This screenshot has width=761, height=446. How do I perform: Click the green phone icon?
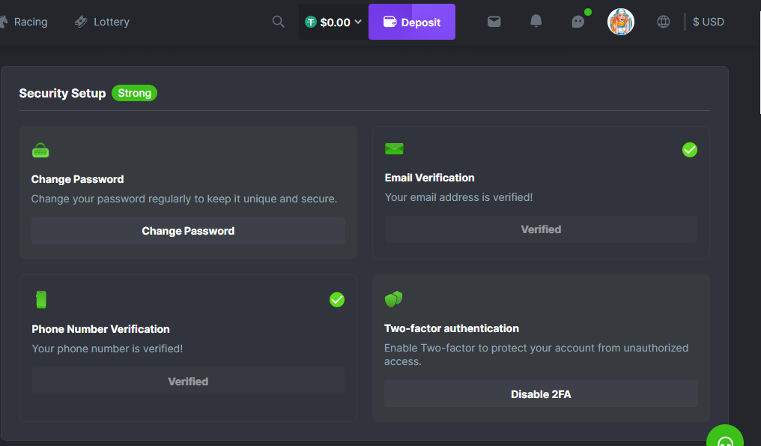[40, 300]
